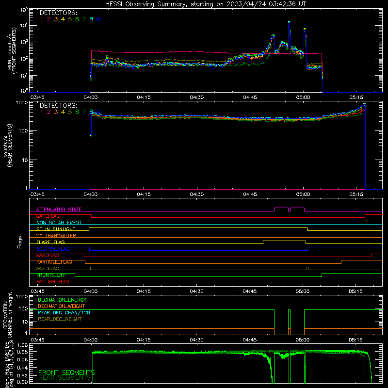Select detector 3 legend number in front-segments panel
Image resolution: width=388 pixels, height=388 pixels.
56,19
